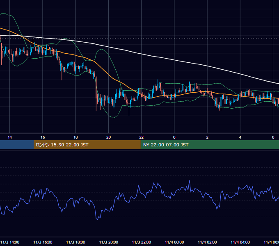Click the 20 hour label on price chart axis
The width and height of the screenshot is (279, 246).
pyautogui.click(x=109, y=137)
